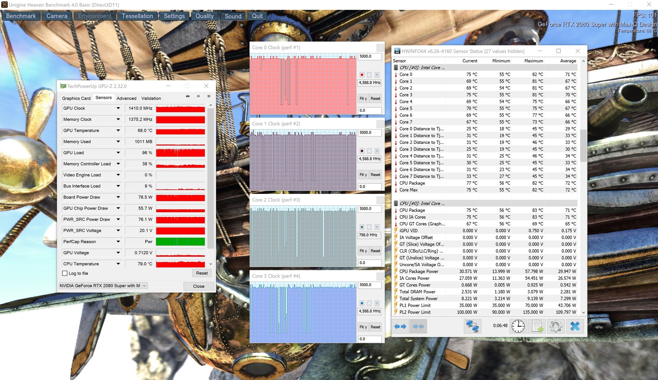Open the GPU Clock sensor dropdown
The width and height of the screenshot is (658, 380).
[x=118, y=108]
